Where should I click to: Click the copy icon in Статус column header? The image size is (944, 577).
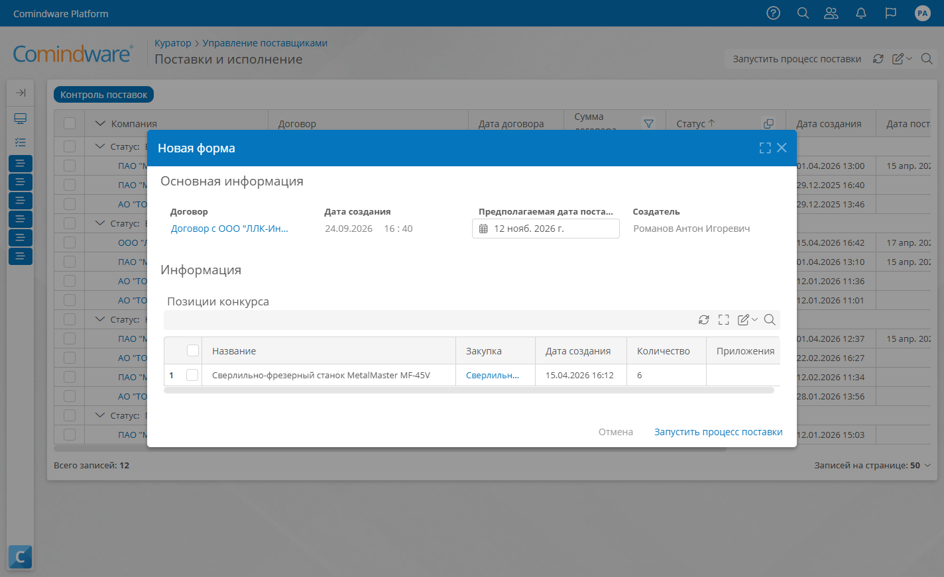[768, 124]
